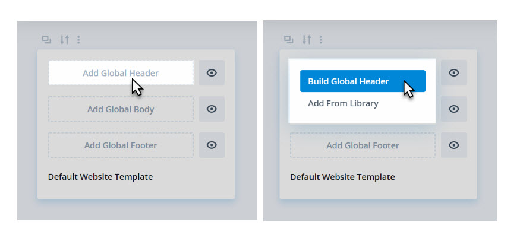Viewport: 523px width, 241px height.
Task: Select Build Global Header menu option
Action: click(x=363, y=81)
